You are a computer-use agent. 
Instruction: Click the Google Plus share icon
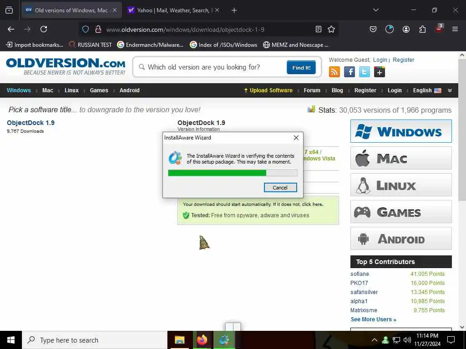[380, 72]
